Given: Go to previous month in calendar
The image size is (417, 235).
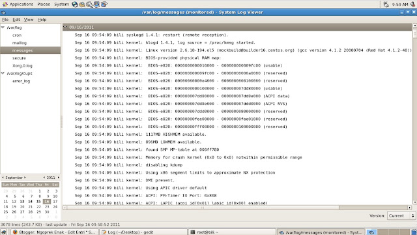Looking at the screenshot, I should (x=3, y=177).
